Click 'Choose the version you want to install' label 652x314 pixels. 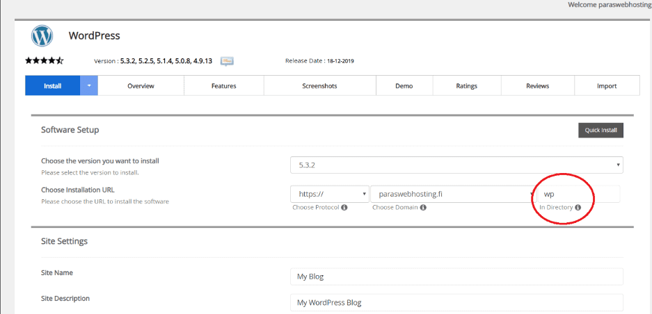100,160
